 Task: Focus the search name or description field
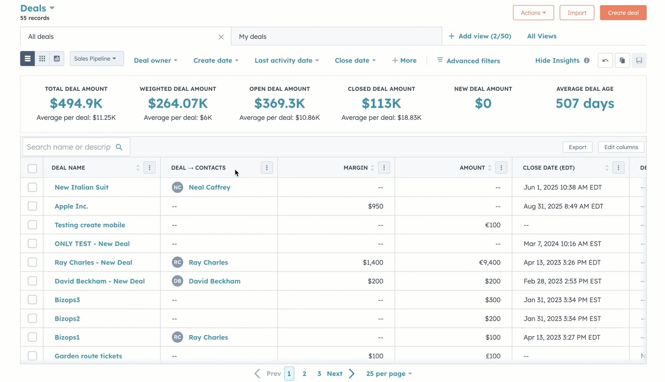pyautogui.click(x=69, y=147)
